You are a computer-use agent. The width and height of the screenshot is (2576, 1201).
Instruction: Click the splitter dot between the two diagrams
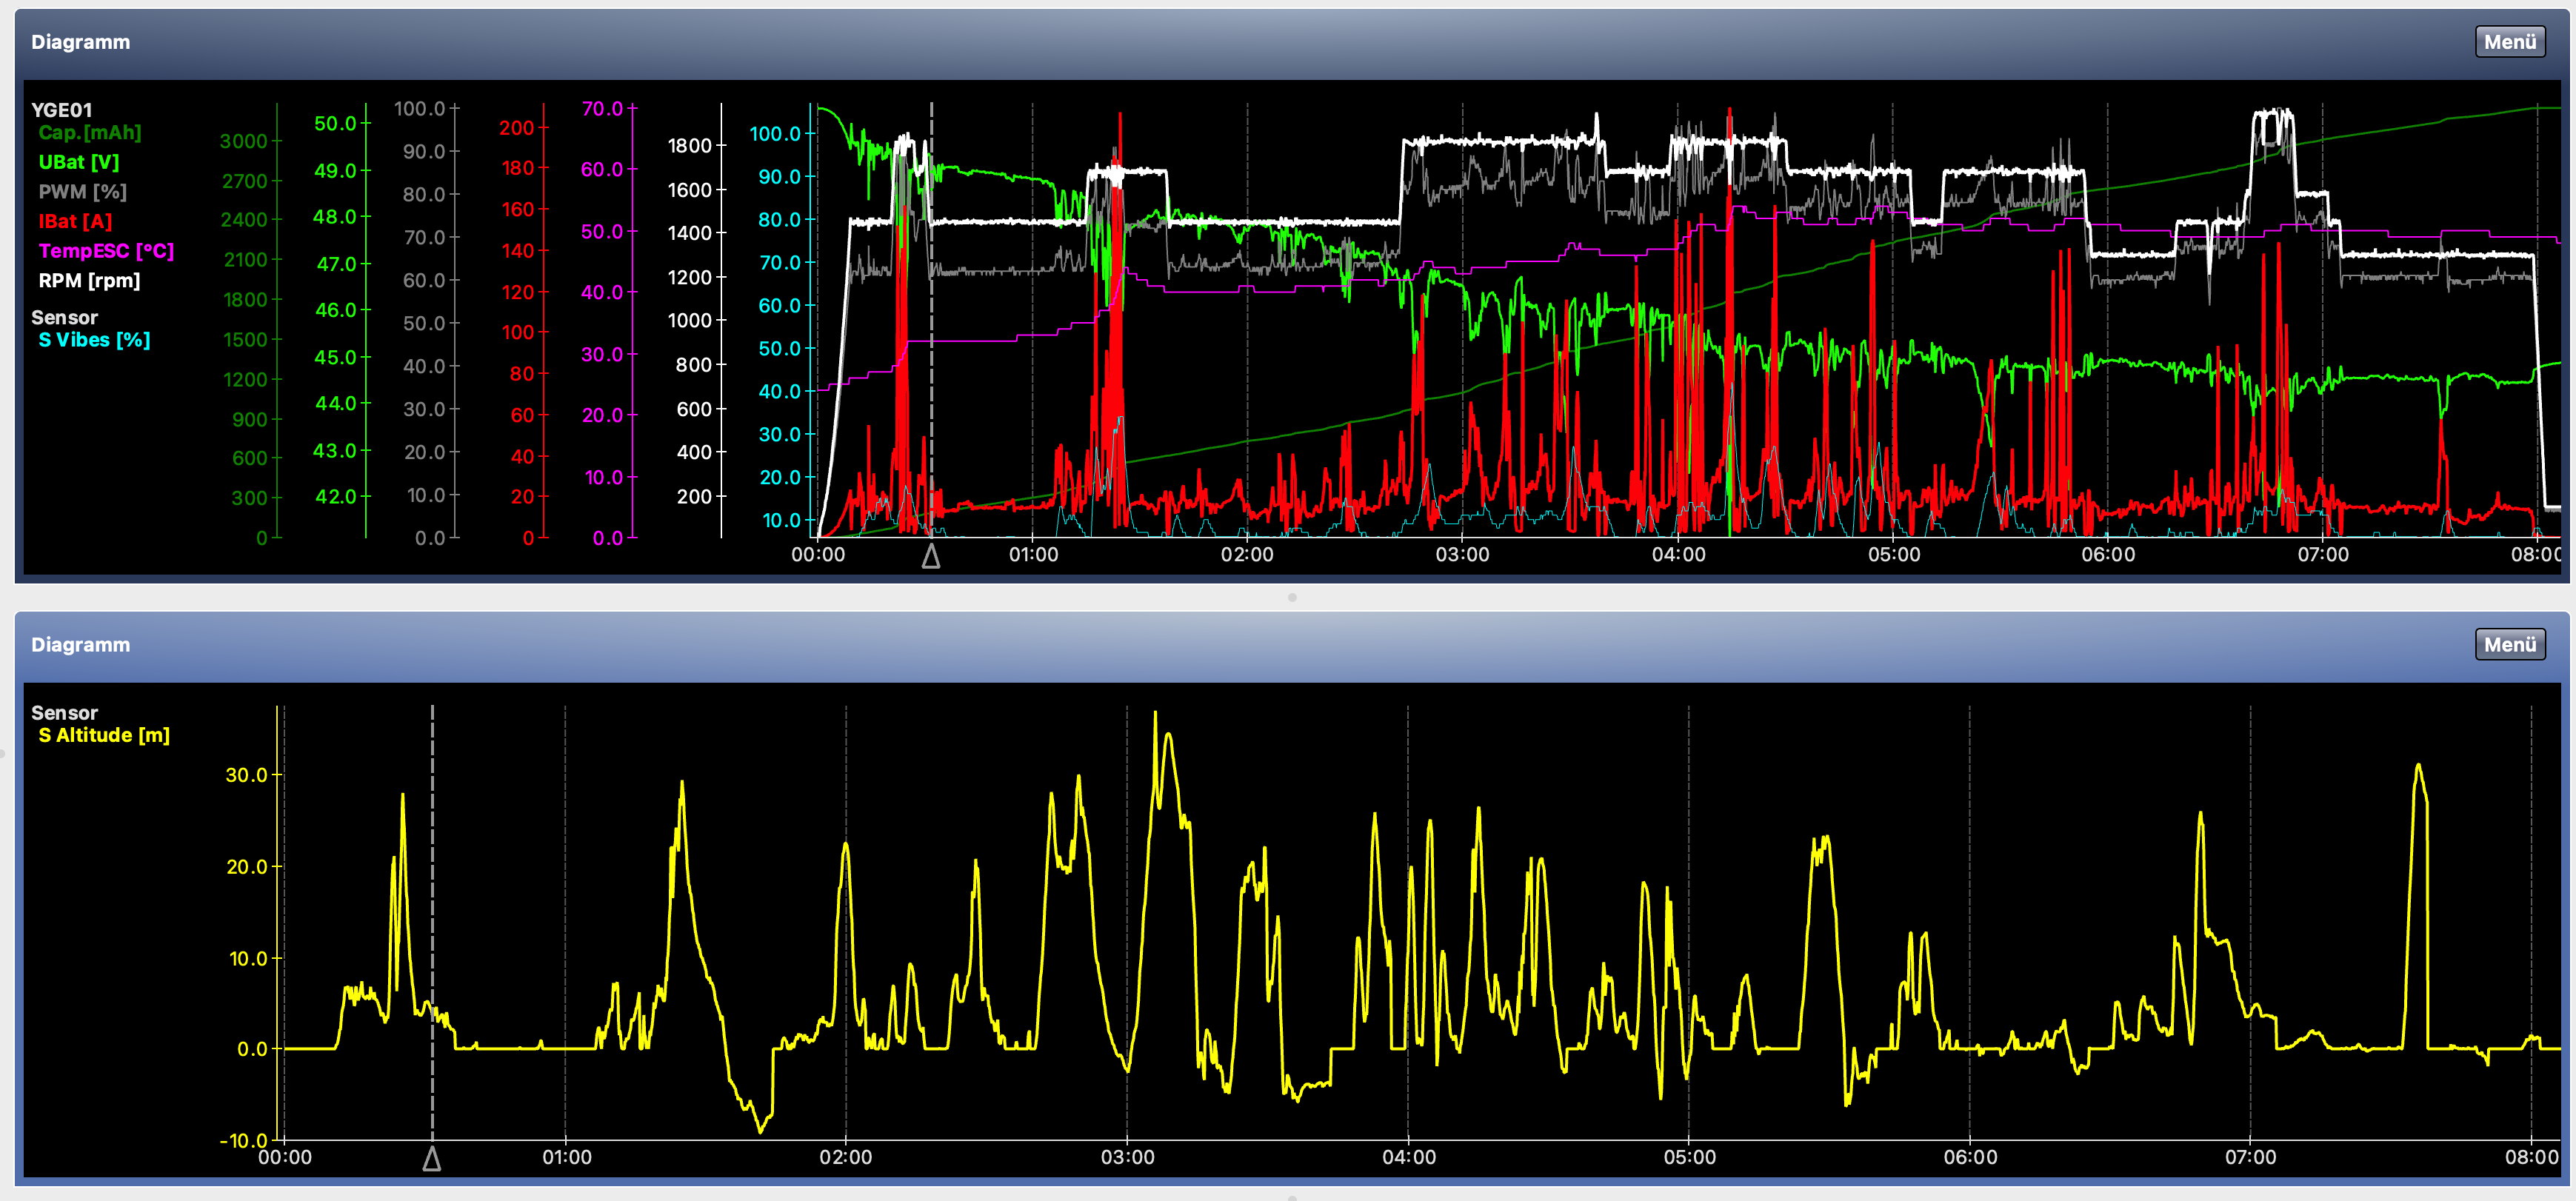(x=1292, y=598)
